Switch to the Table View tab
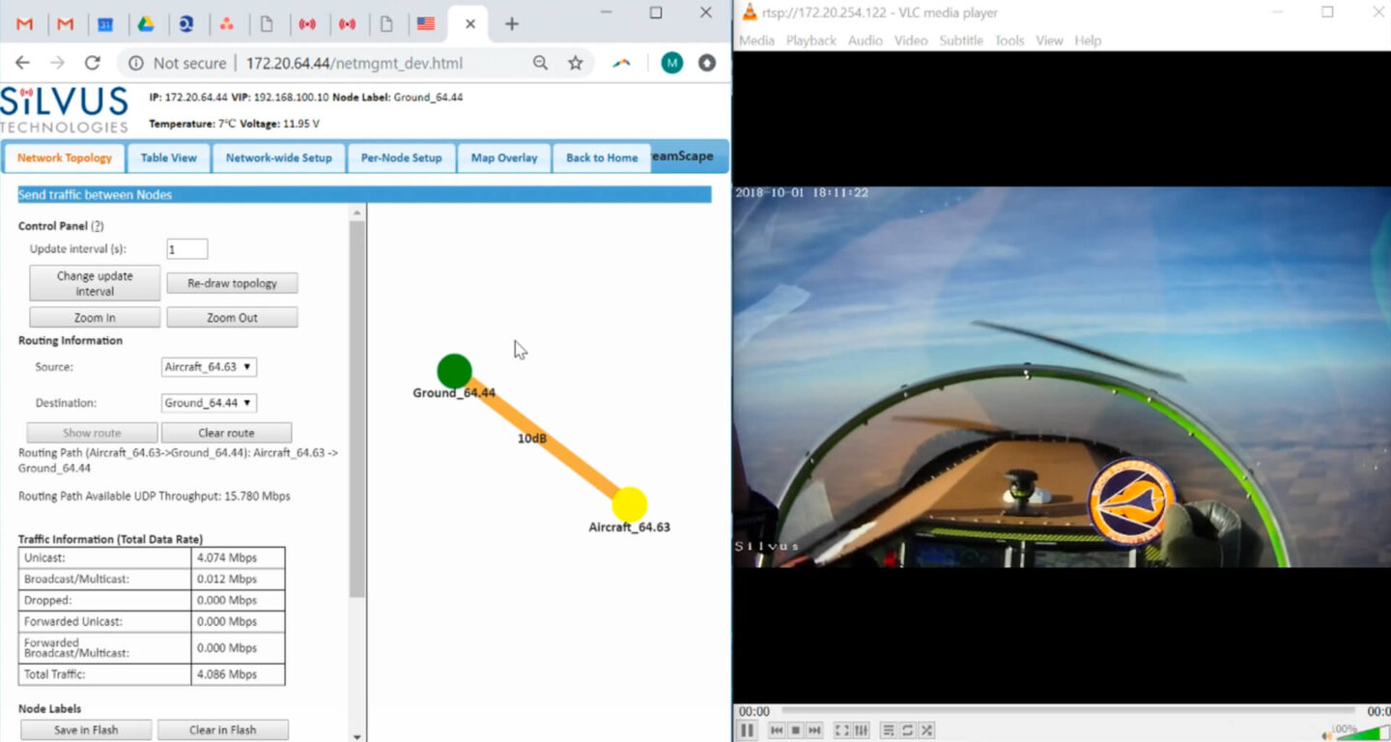The image size is (1391, 742). (169, 158)
